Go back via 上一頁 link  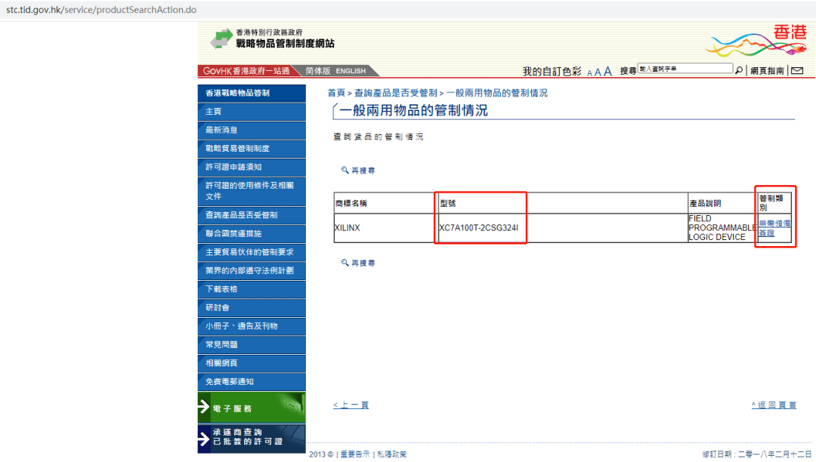pos(351,405)
